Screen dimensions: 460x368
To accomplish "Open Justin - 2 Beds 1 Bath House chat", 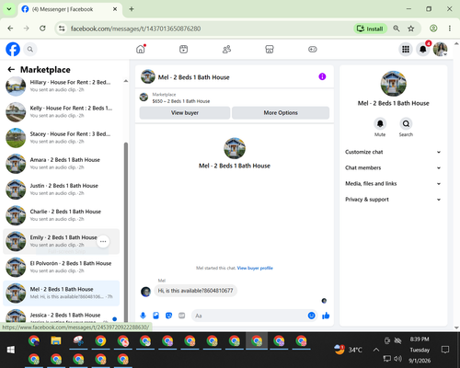I will click(x=62, y=190).
